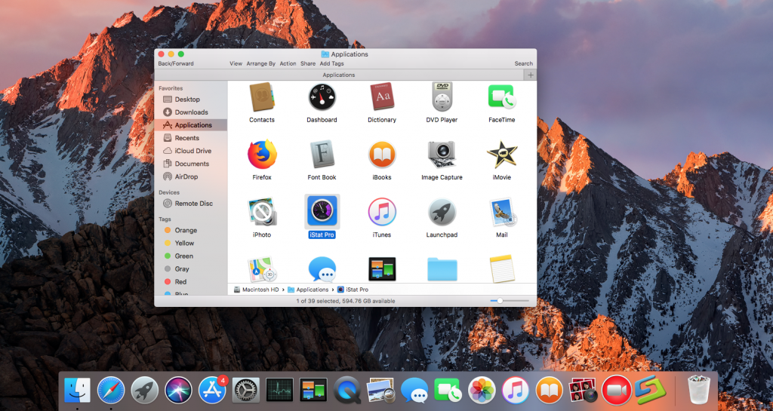Open the Trash in the Dock

click(698, 390)
